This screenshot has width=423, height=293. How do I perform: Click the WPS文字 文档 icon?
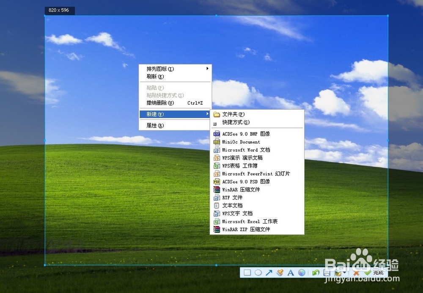[x=217, y=213]
